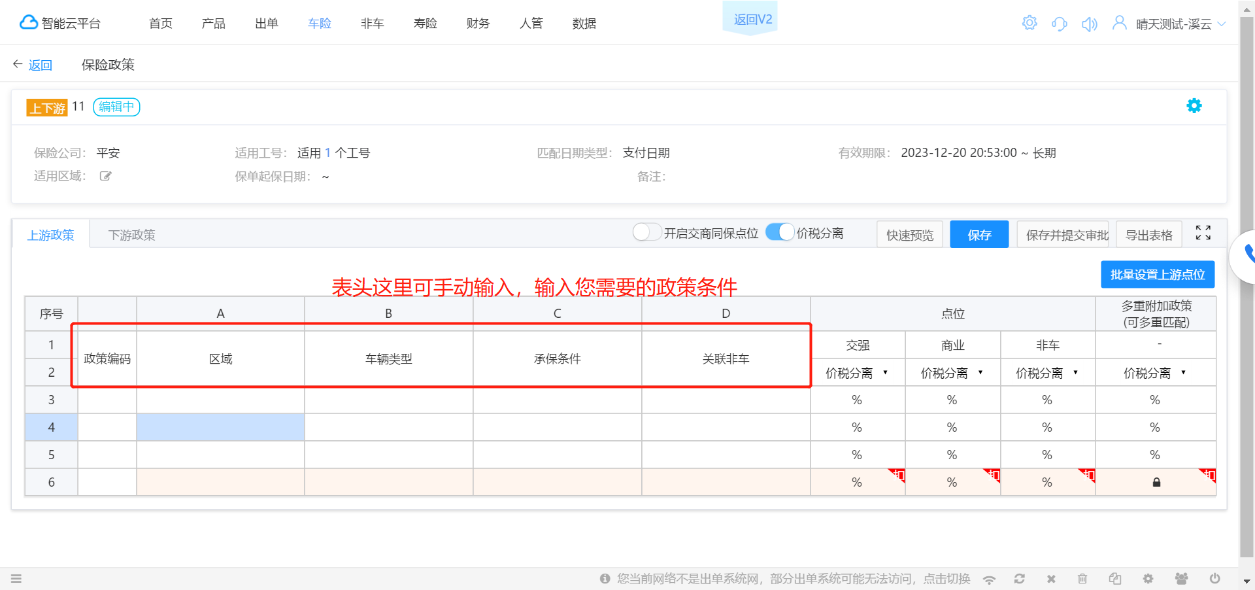Click the back arrow icon
Viewport: 1255px width, 590px height.
pos(18,64)
